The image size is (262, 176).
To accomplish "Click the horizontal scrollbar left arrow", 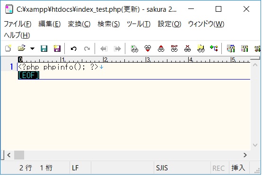I will pyautogui.click(x=9, y=155).
